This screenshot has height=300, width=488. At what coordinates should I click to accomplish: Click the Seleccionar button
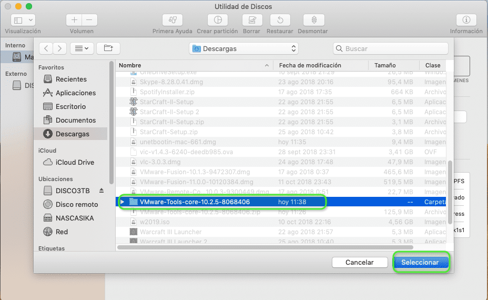click(420, 262)
